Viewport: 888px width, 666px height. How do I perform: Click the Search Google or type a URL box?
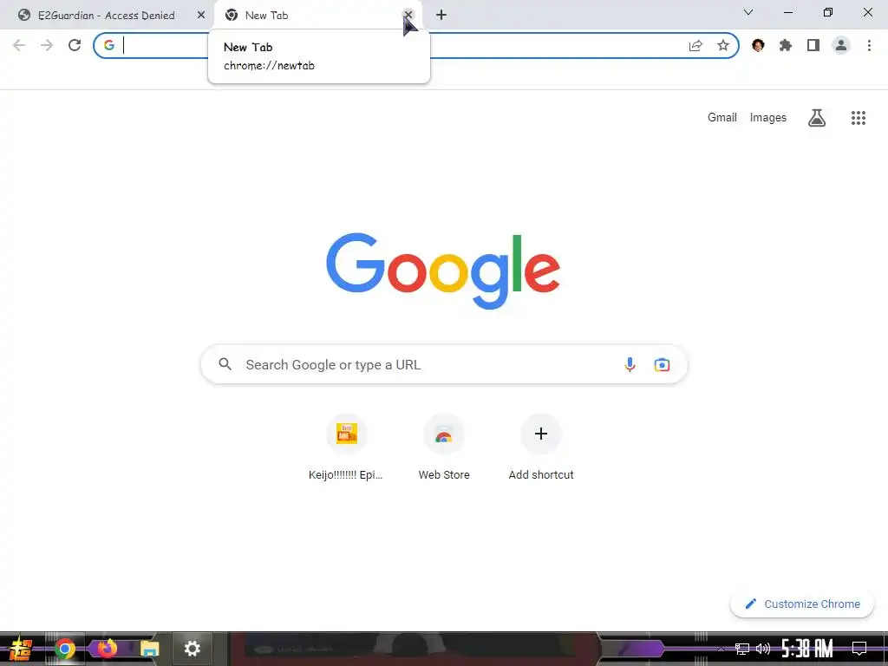pyautogui.click(x=444, y=364)
